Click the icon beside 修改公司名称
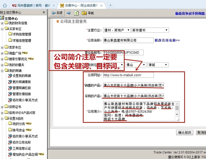The width and height of the screenshot is (206, 159). (x=10, y=142)
